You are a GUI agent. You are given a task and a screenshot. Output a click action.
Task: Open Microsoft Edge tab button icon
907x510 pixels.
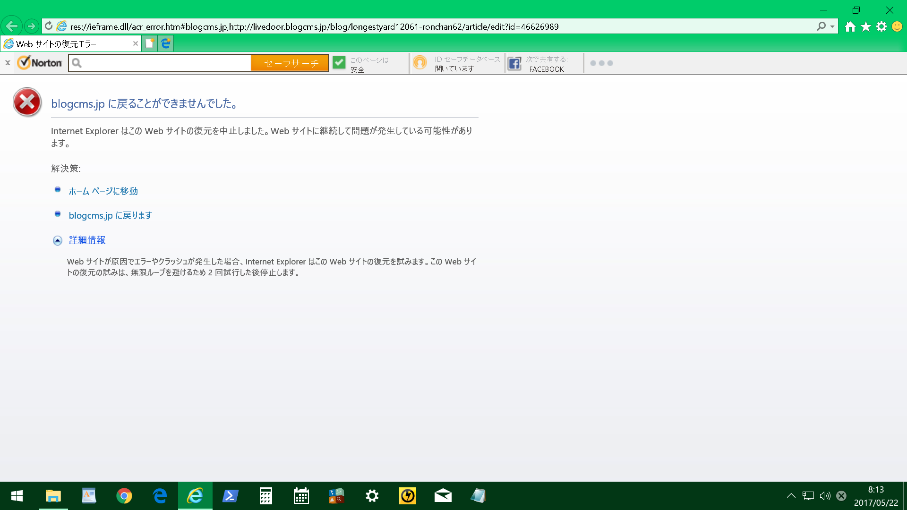[x=166, y=44]
